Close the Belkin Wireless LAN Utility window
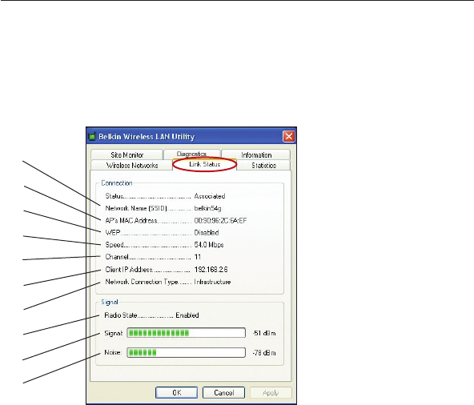474x405 pixels. [289, 136]
